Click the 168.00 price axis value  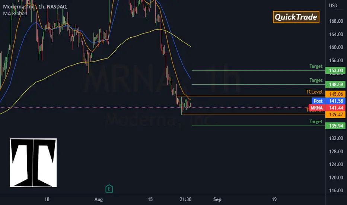pyautogui.click(x=336, y=21)
